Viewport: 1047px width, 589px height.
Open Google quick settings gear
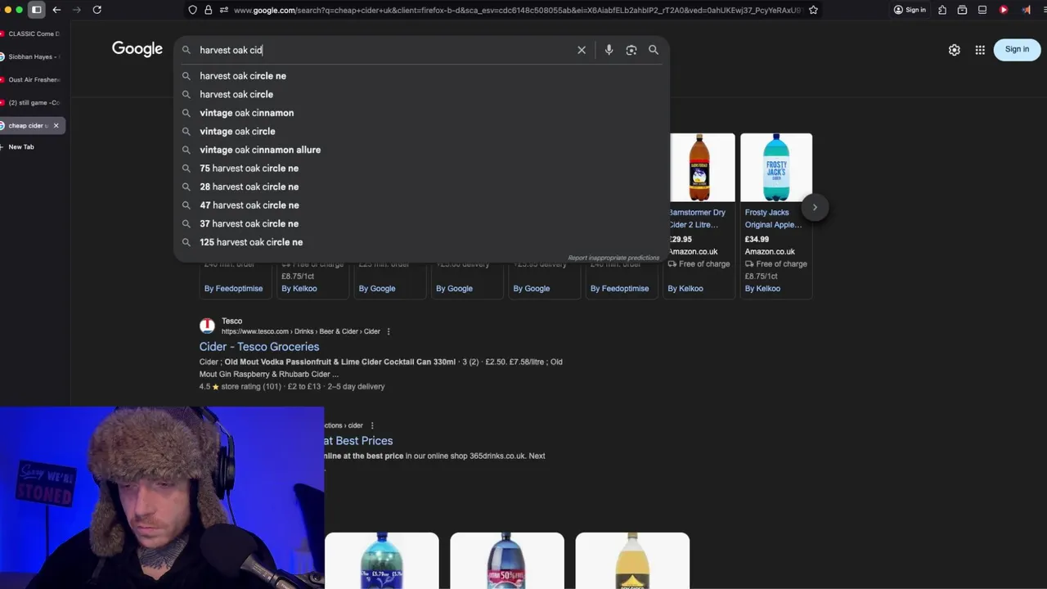(x=954, y=50)
